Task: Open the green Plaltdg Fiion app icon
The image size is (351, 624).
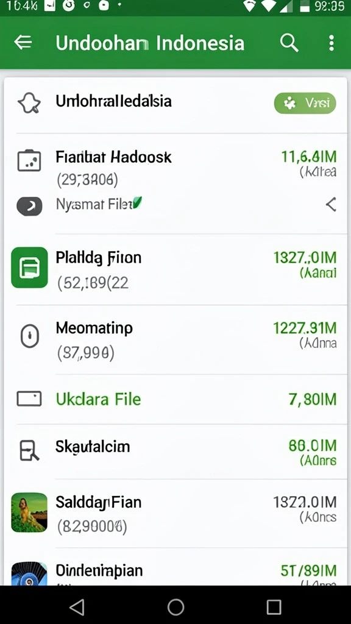Action: [29, 268]
